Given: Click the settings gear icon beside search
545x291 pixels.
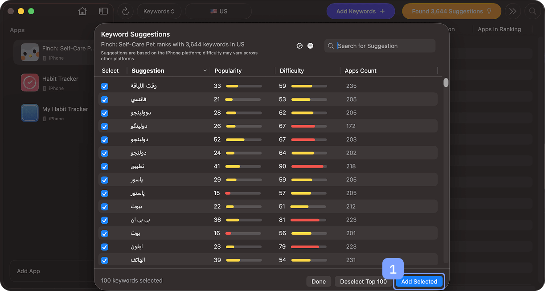Looking at the screenshot, I should (x=299, y=46).
